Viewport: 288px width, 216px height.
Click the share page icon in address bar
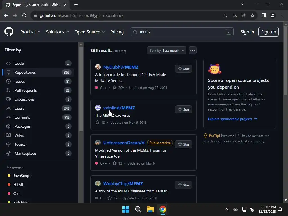coord(244,16)
